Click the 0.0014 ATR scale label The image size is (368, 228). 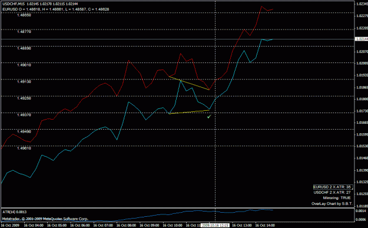[x=360, y=211]
